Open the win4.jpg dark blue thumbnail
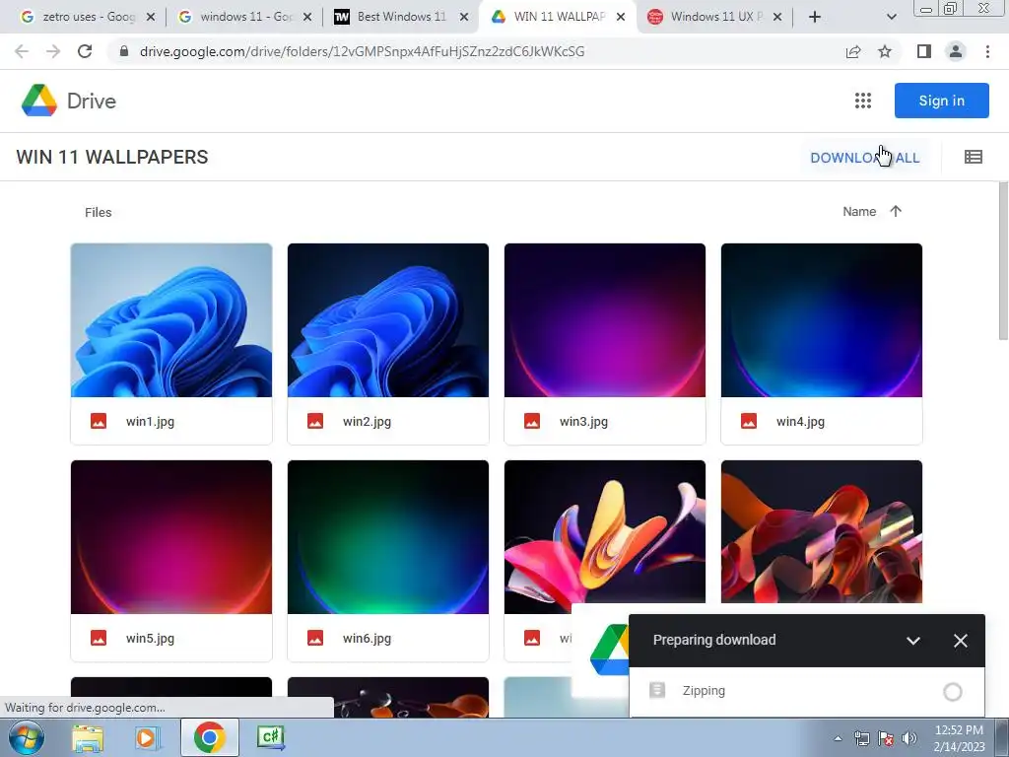The image size is (1009, 757). pyautogui.click(x=822, y=320)
